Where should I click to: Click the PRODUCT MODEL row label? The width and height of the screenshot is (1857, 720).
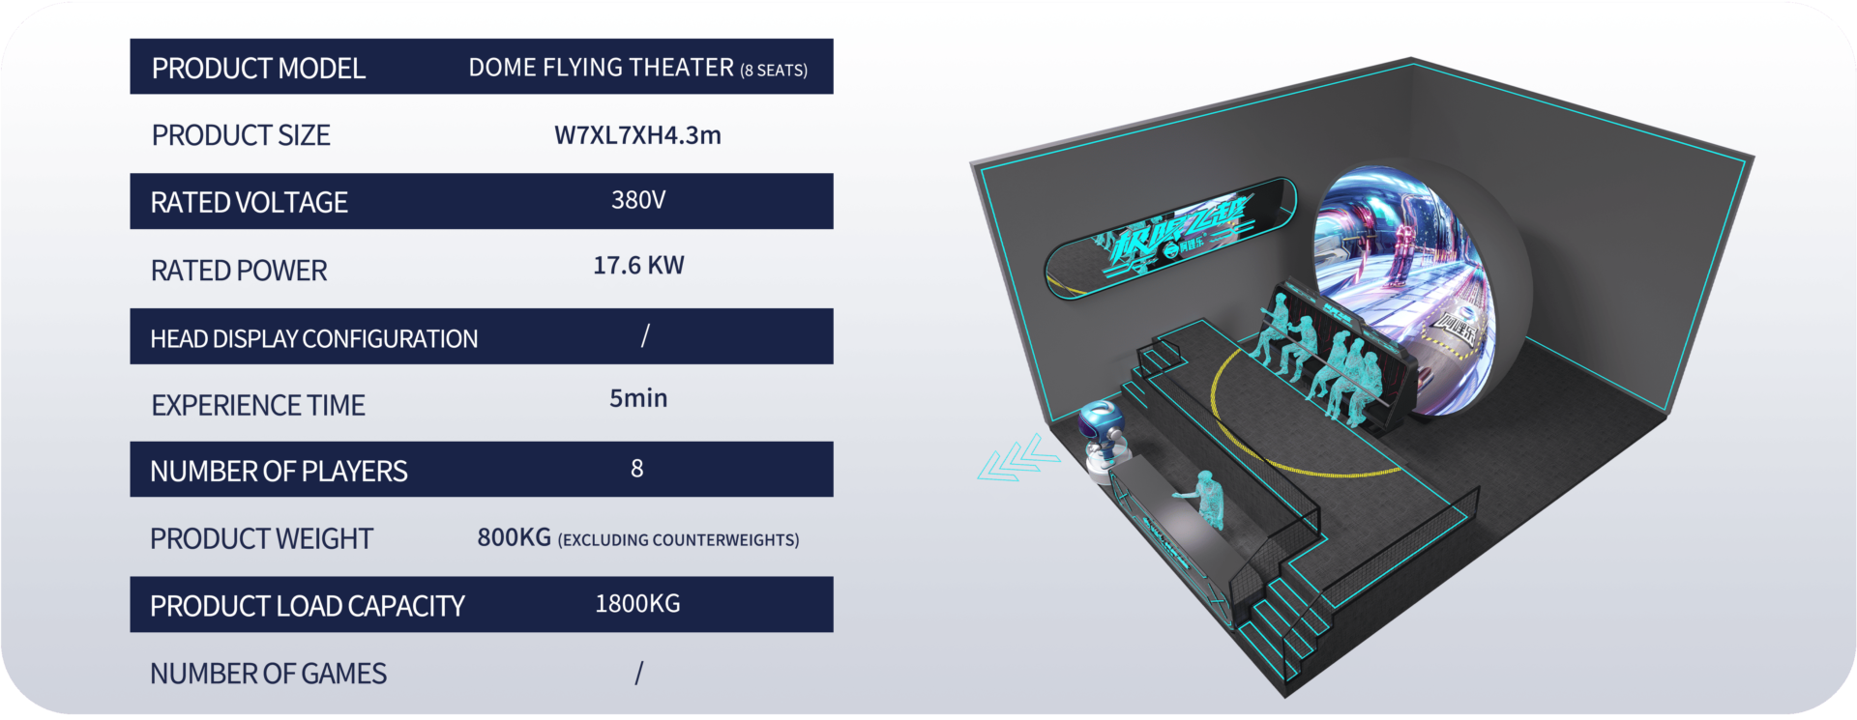tap(258, 69)
